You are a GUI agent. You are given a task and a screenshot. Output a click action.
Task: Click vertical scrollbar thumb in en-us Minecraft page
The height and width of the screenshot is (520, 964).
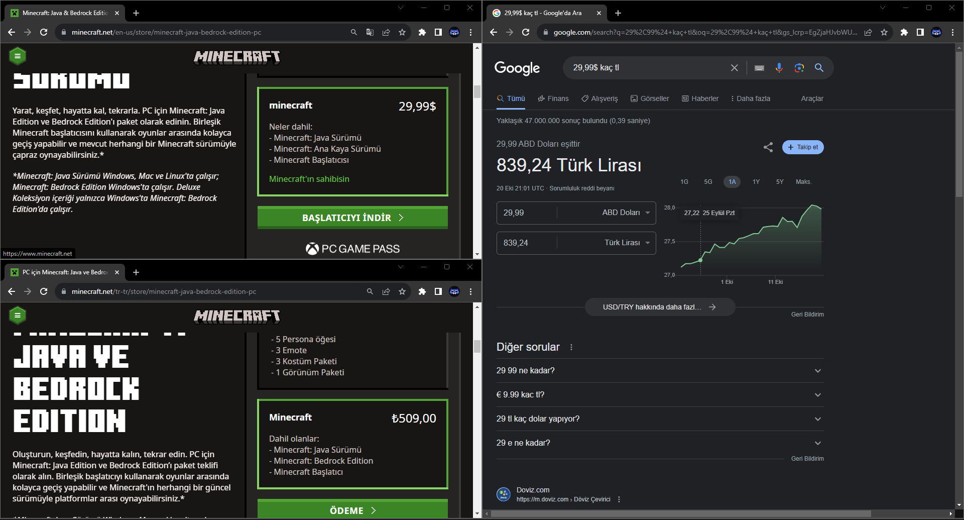pos(477,92)
